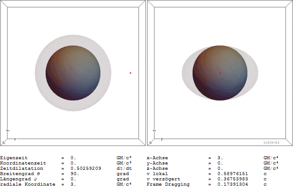
Task: Click the y axis label in right panel
Action: tap(161, 139)
